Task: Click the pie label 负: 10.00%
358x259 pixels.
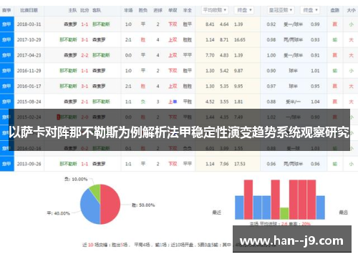Action: [76, 179]
